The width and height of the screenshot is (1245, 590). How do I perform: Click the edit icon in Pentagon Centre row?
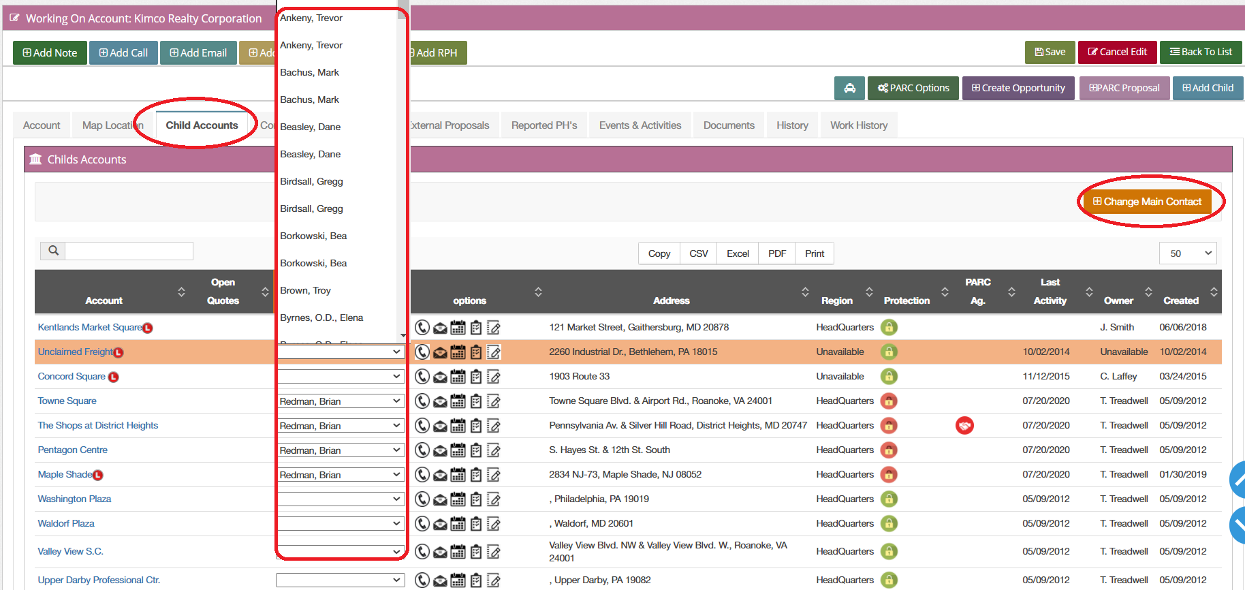coord(494,450)
